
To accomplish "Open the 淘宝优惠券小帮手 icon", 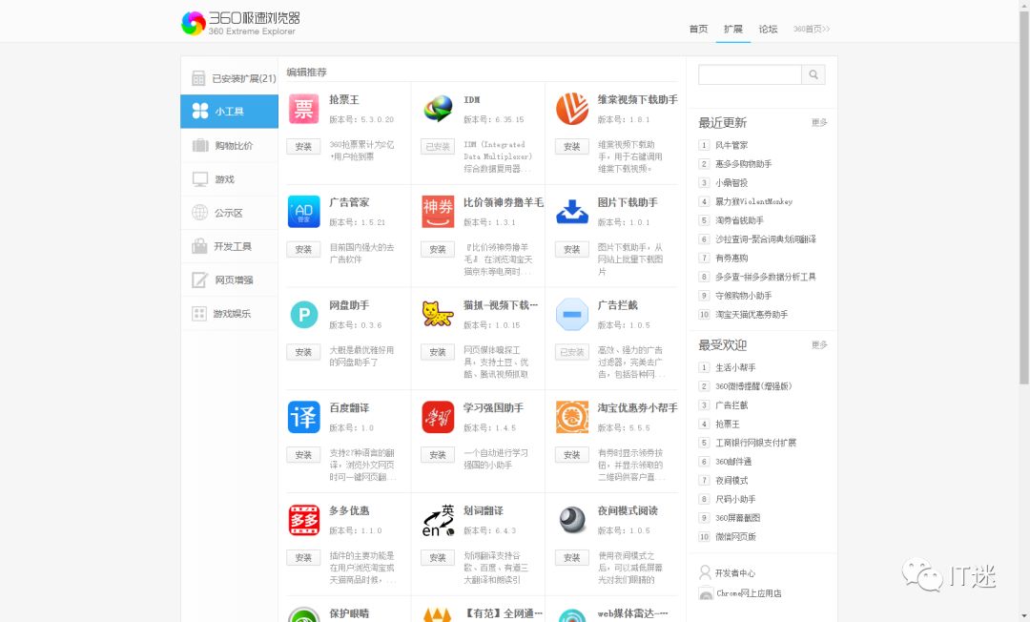I will [572, 417].
